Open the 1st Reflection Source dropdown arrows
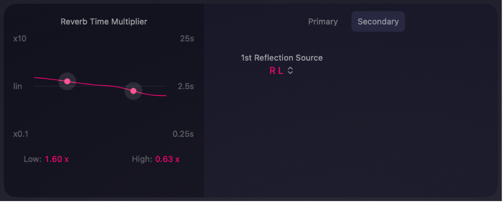This screenshot has width=503, height=202. point(290,71)
